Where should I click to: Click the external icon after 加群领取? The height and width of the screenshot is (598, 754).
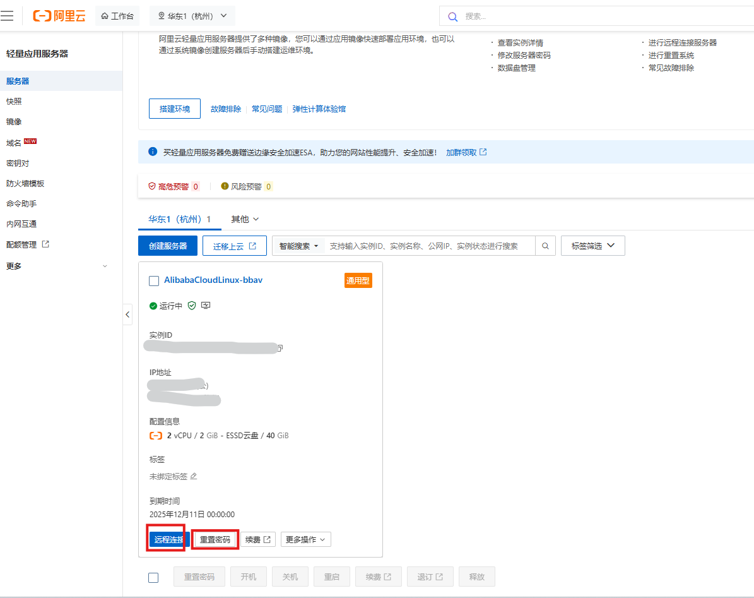[x=483, y=152]
